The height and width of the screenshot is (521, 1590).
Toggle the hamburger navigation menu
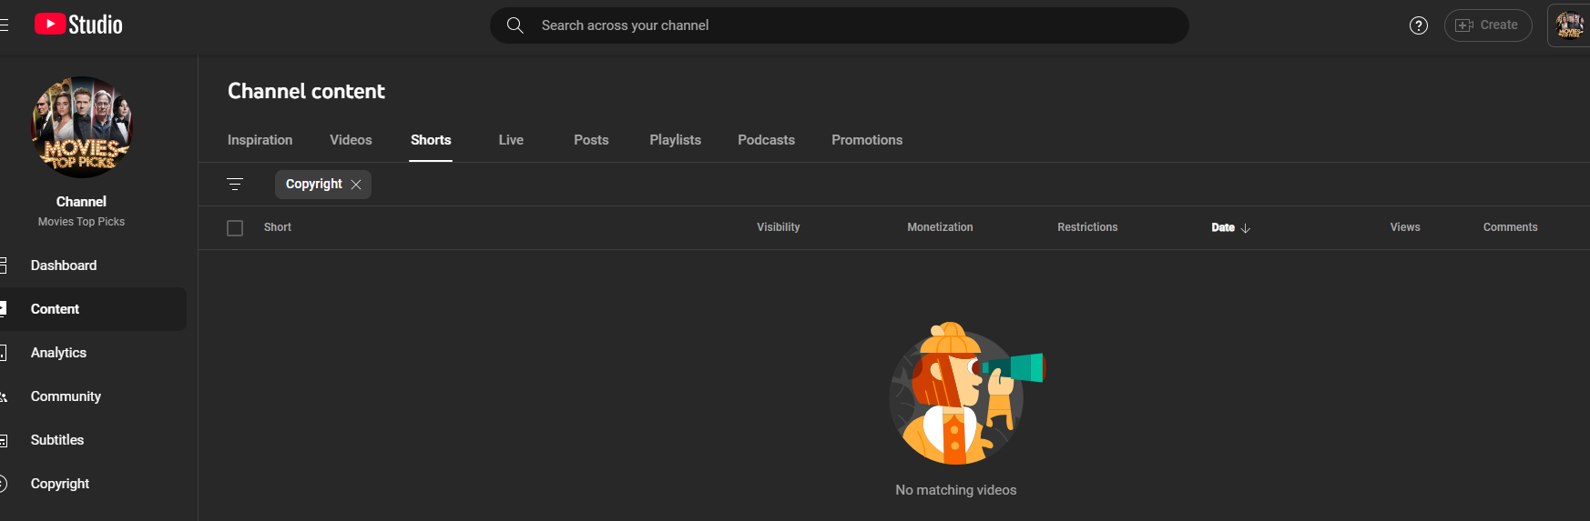4,25
